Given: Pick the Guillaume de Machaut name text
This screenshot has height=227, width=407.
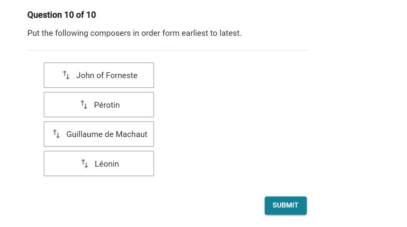Looking at the screenshot, I should click(x=107, y=134).
